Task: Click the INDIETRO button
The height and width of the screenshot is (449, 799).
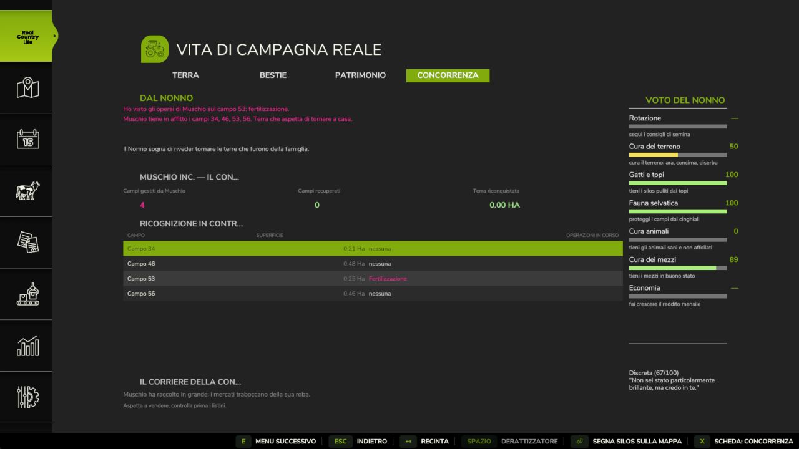Action: pos(358,442)
